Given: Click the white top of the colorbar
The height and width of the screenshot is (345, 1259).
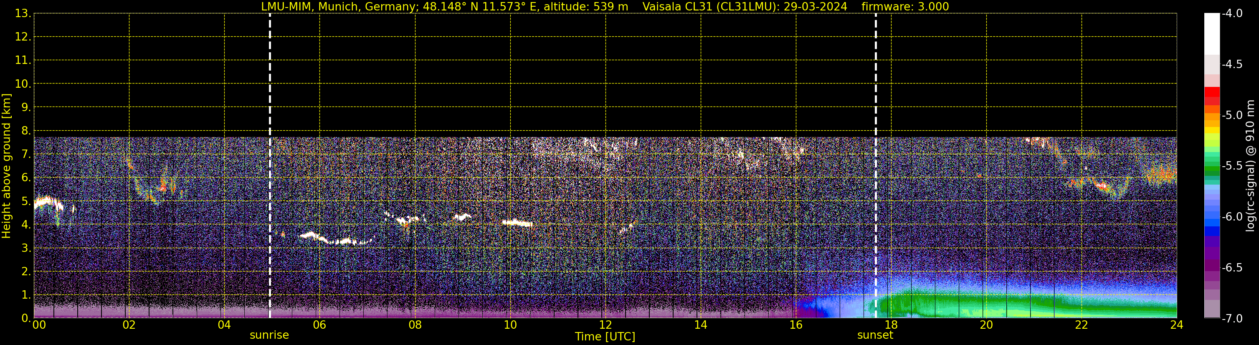Looking at the screenshot, I should 1211,33.
